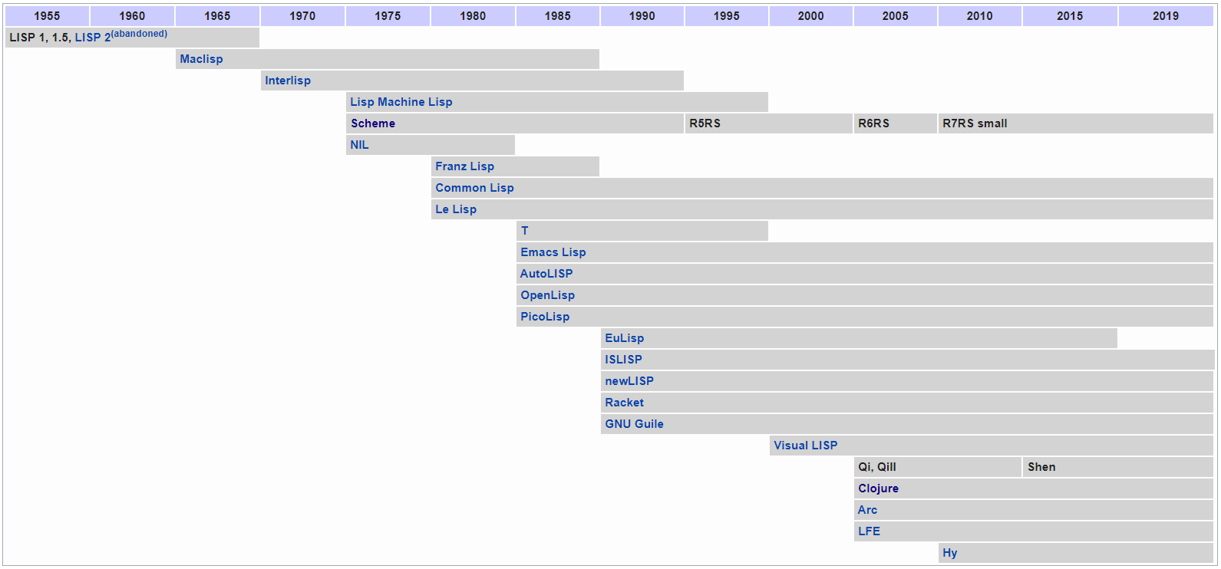
Task: Open the Franz Lisp link
Action: pos(464,166)
